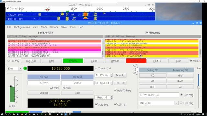Open File Explorer from the taskbar

point(14,114)
